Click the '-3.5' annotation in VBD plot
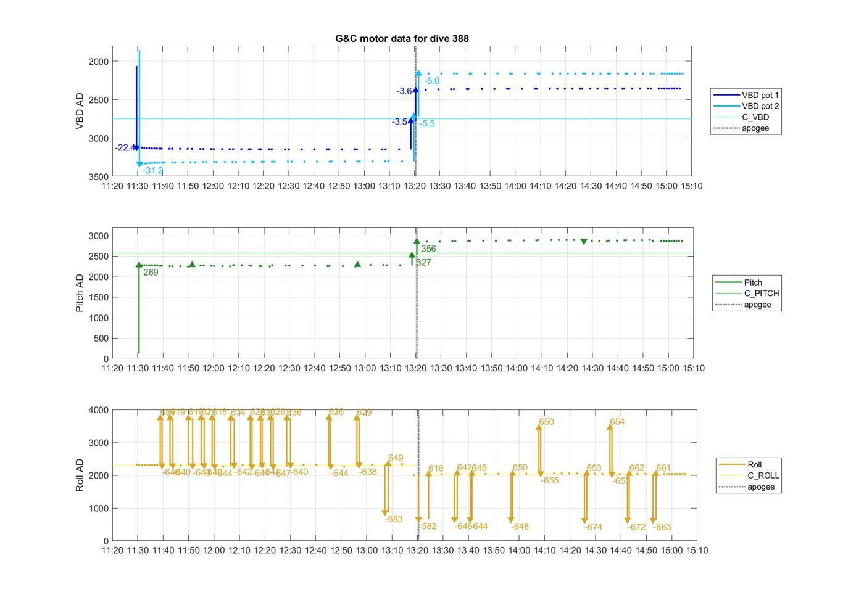Image resolution: width=864 pixels, height=608 pixels. [399, 122]
